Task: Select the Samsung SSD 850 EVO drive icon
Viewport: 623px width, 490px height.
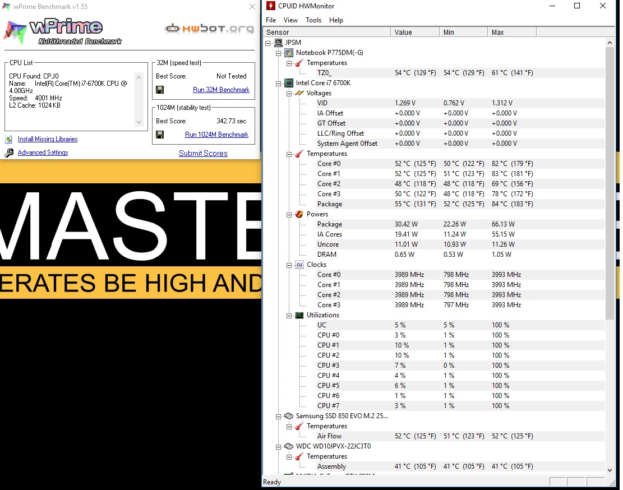Action: (x=289, y=416)
